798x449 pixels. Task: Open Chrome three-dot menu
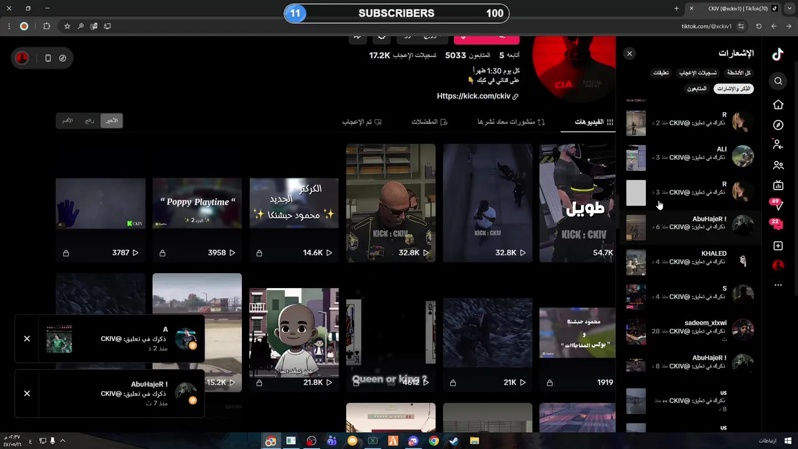coord(9,26)
